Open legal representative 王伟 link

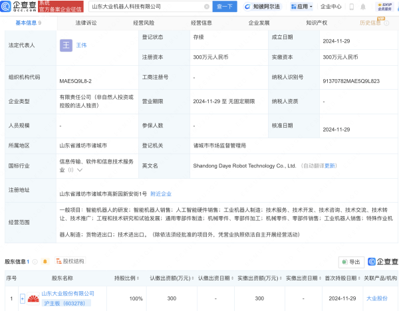(x=81, y=45)
